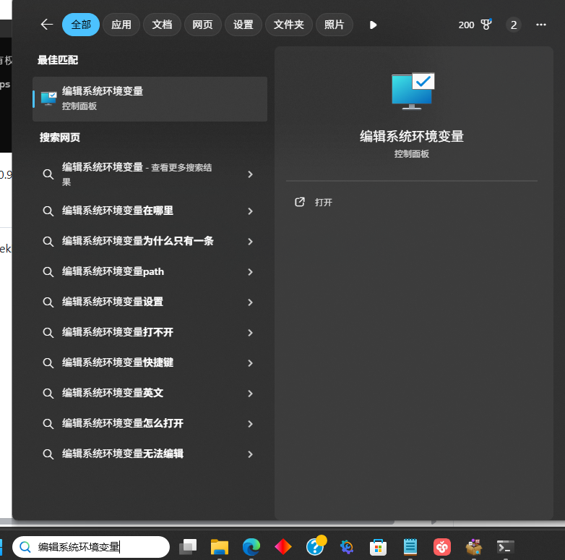Launch Microsoft Store from the taskbar

tap(377, 547)
